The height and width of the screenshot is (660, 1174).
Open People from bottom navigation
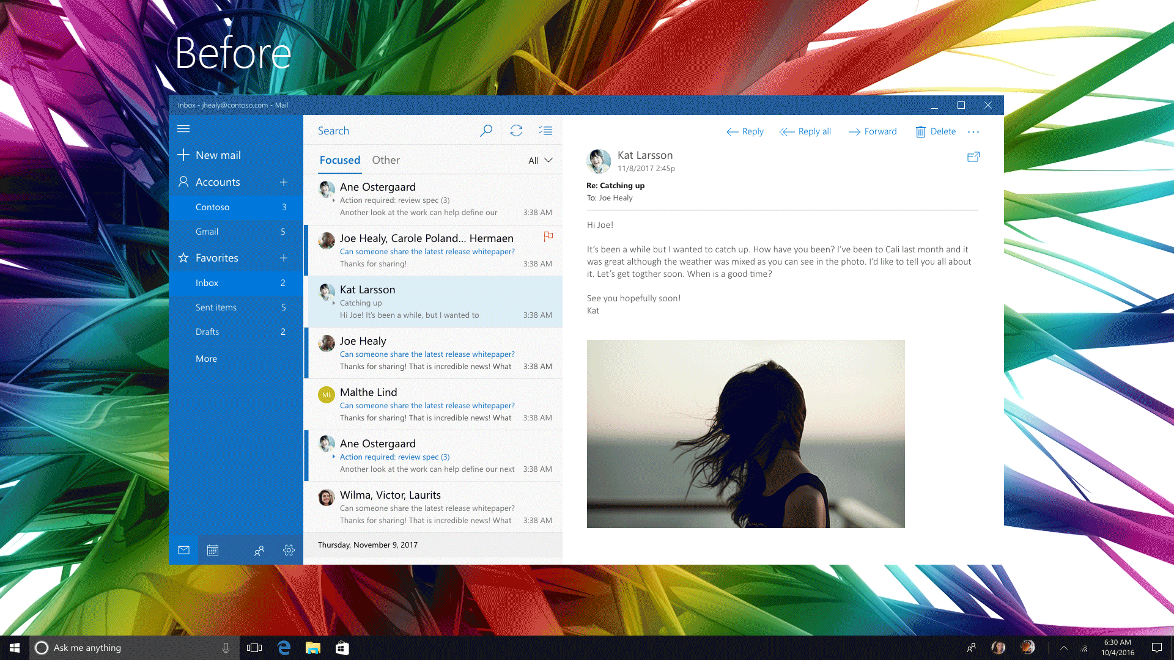[x=259, y=551]
